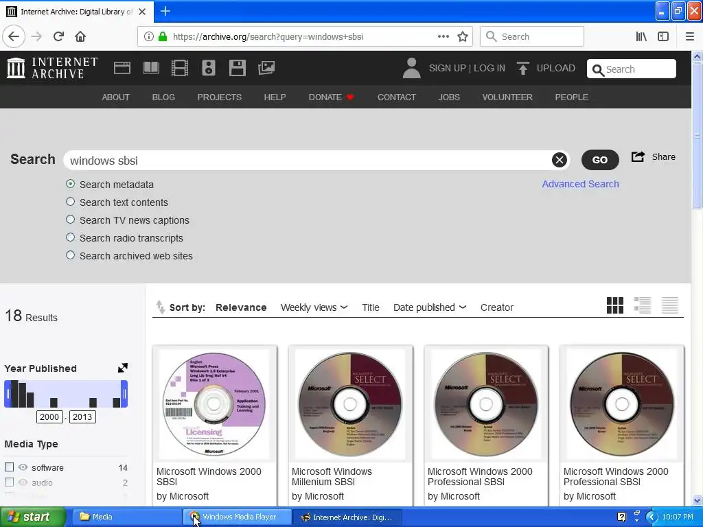Screen dimensions: 703x527
Task: Click the header Search box
Action: (632, 69)
